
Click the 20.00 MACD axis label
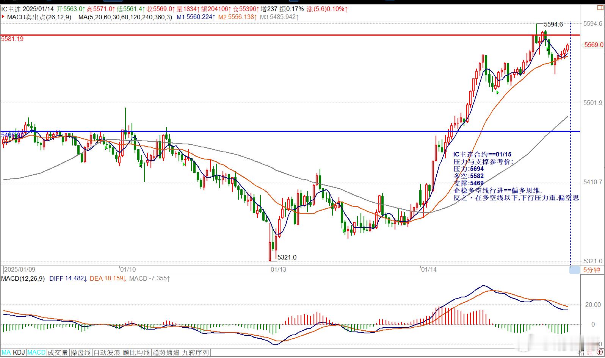click(593, 305)
